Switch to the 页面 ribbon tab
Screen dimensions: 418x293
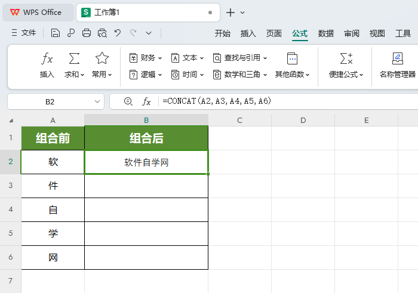pyautogui.click(x=273, y=33)
